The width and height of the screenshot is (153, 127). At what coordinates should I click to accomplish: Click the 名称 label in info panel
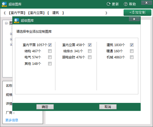coord(9,86)
